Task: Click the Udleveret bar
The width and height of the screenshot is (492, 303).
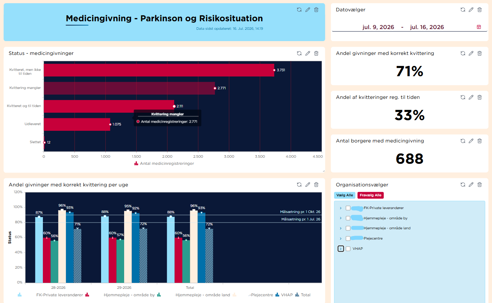Action: [77, 124]
